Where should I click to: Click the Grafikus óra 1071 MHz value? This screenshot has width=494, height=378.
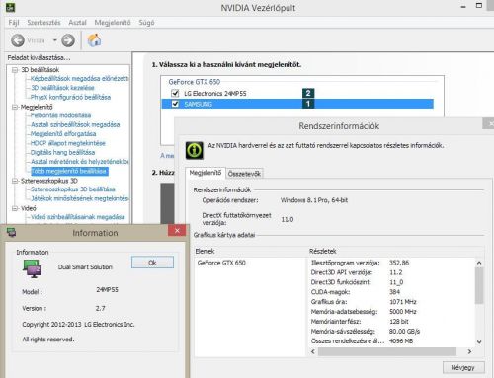point(403,302)
